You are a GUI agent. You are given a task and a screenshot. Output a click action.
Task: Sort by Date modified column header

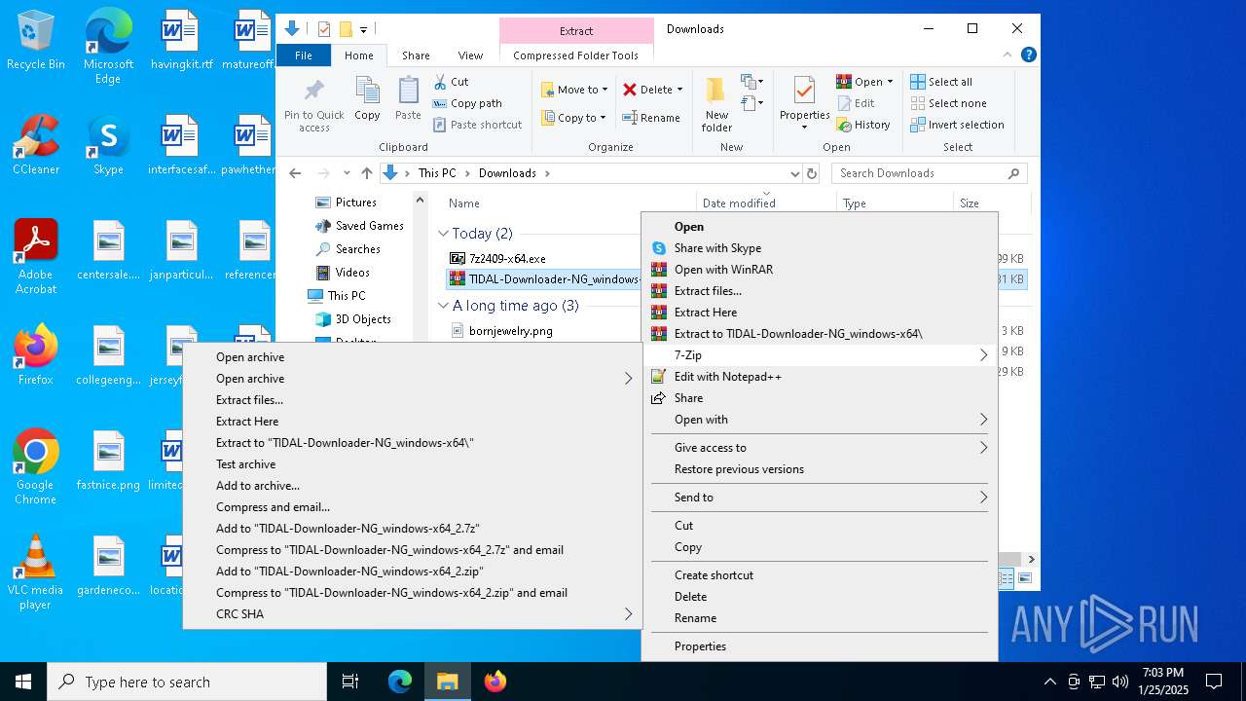click(x=739, y=203)
